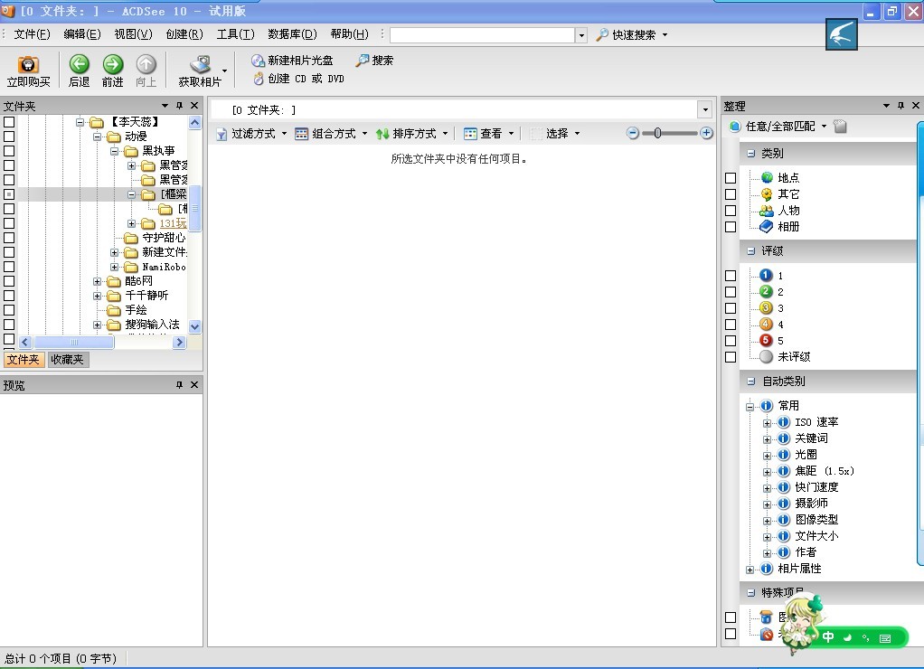Open the 创建(R) menu
Image resolution: width=924 pixels, height=669 pixels.
click(184, 34)
